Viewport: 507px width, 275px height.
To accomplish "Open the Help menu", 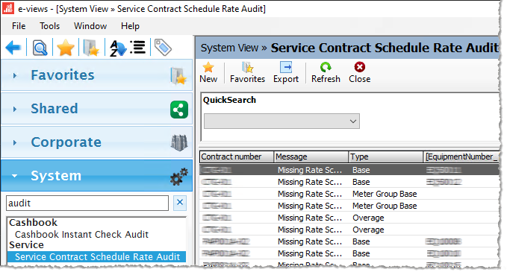I will (131, 26).
